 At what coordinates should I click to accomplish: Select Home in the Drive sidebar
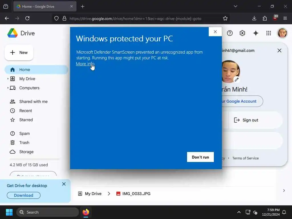click(x=36, y=70)
